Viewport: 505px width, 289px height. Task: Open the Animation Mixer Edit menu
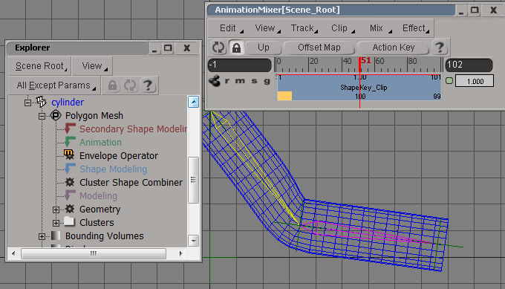[231, 28]
